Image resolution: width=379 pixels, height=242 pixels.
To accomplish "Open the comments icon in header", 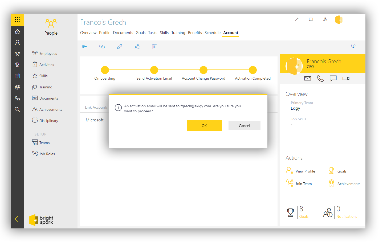I will 311,19.
